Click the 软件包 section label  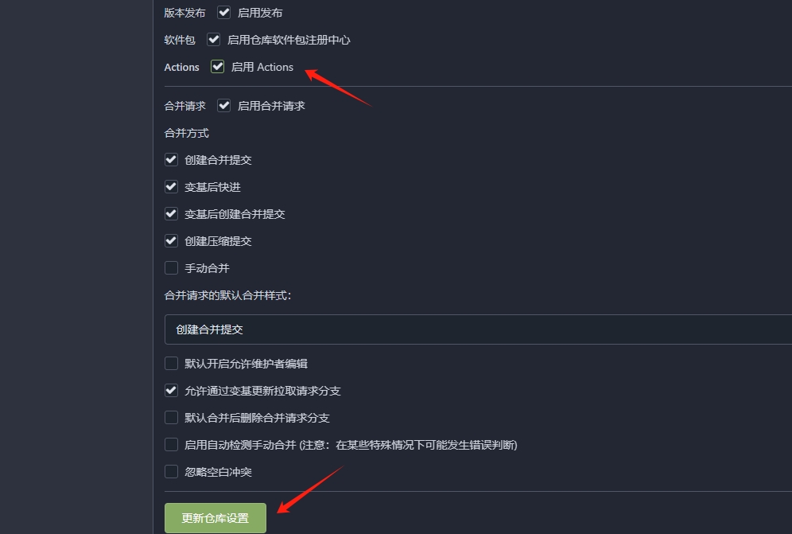(x=180, y=40)
